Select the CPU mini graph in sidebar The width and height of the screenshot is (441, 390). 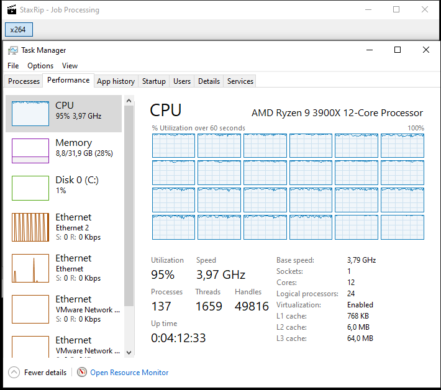[x=30, y=114]
